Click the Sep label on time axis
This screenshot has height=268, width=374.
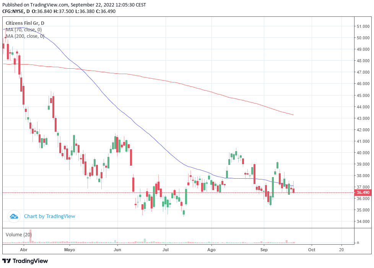264,250
